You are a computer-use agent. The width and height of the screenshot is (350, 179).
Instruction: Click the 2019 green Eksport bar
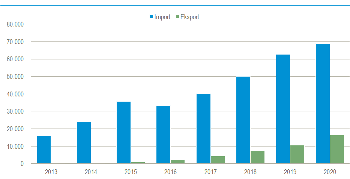(x=297, y=154)
